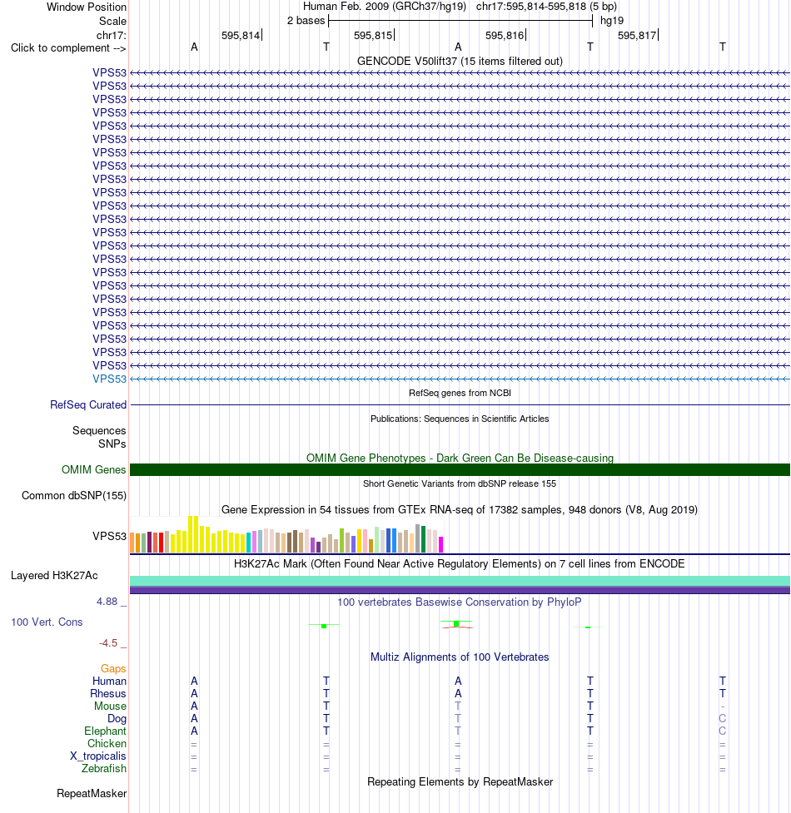Open the RefSeq genes from NCBI title
The image size is (791, 813).
(460, 393)
